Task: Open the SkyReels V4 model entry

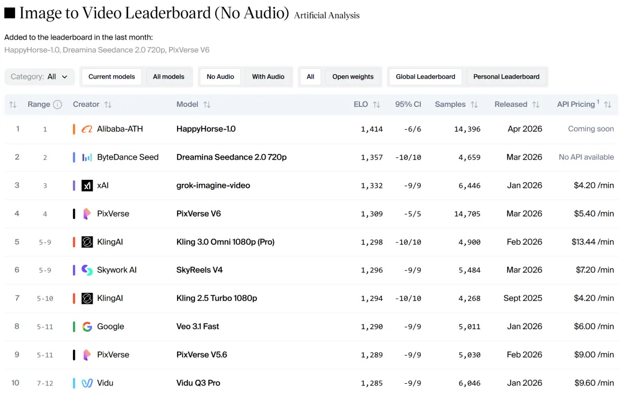Action: pos(199,270)
